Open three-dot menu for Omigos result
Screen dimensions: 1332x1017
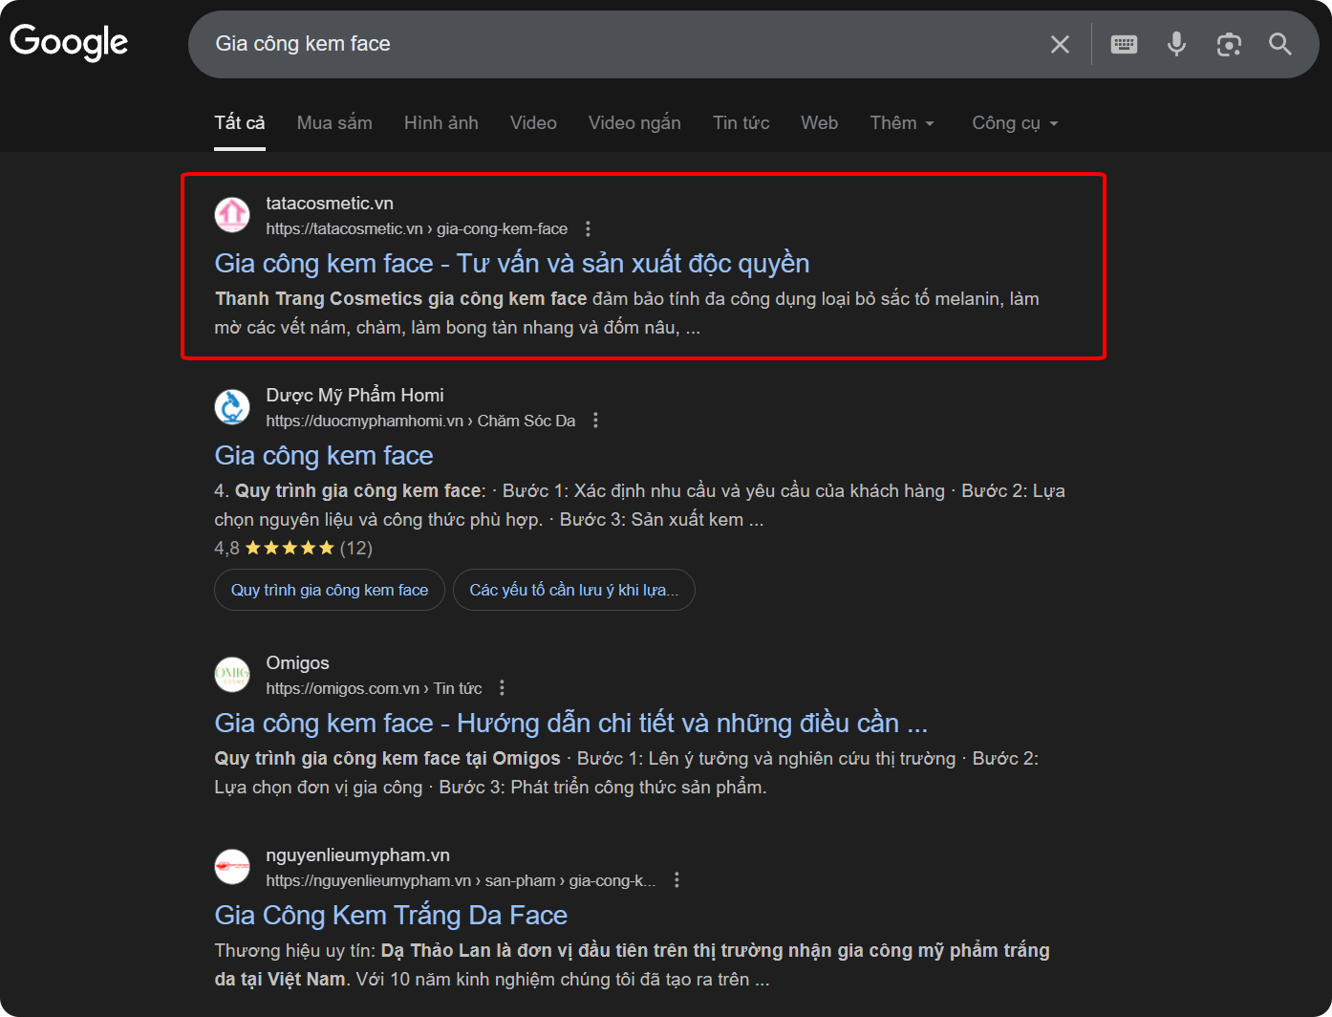(503, 688)
